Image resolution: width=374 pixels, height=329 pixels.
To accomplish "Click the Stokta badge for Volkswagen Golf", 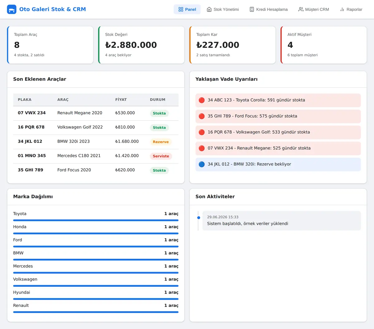I will [159, 127].
